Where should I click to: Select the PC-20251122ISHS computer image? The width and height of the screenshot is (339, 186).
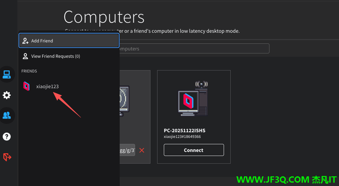pos(193,99)
